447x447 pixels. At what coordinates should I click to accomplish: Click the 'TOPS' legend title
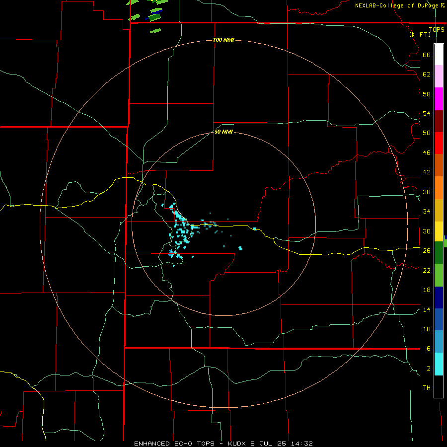coord(437,29)
